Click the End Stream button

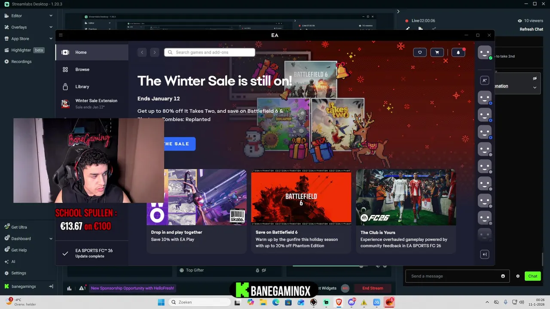pyautogui.click(x=373, y=288)
